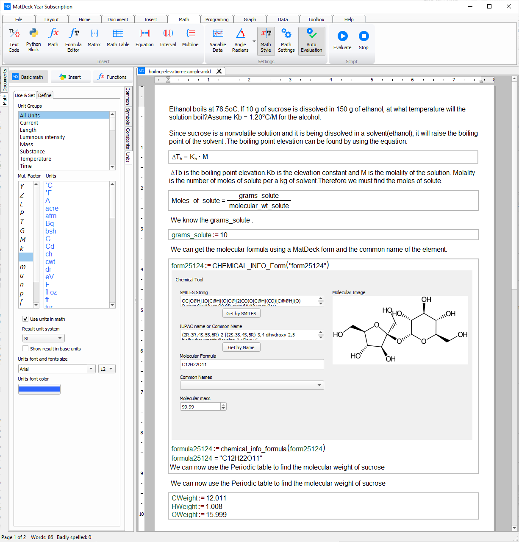
Task: Insert a Text Code block
Action: (14, 41)
